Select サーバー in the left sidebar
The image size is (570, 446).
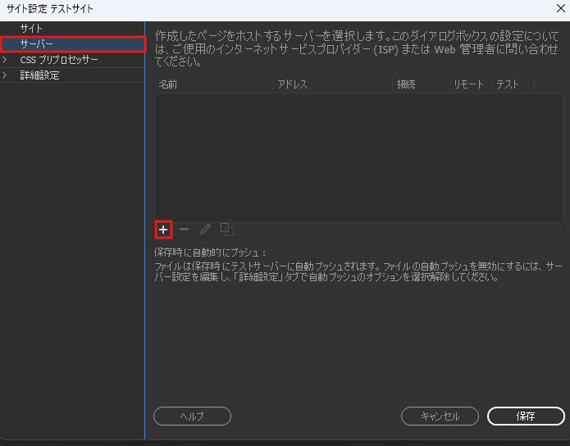coord(72,44)
